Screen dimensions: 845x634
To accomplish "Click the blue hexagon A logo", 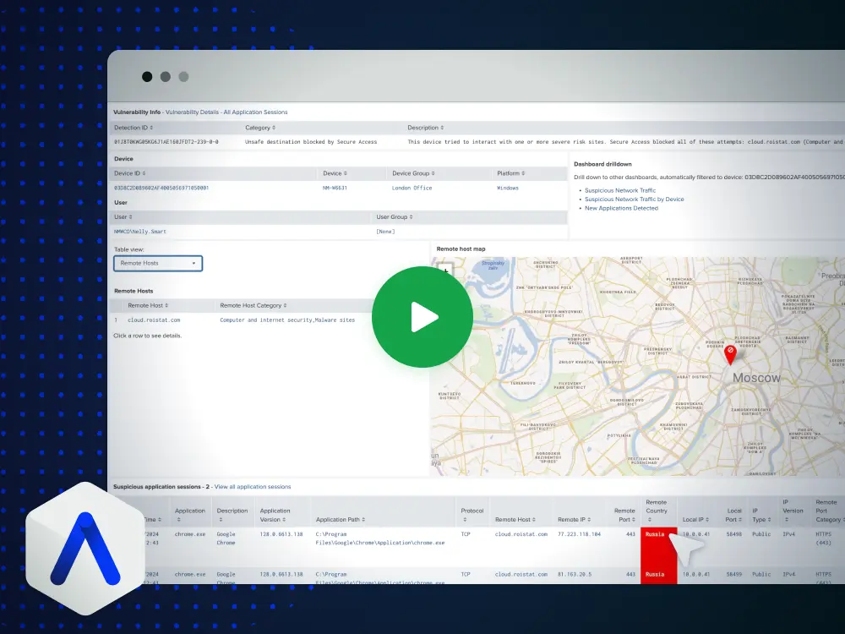I will click(x=84, y=549).
